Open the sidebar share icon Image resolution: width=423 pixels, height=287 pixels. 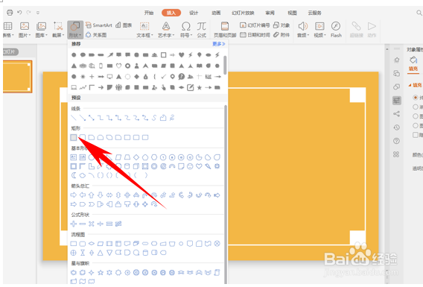click(x=396, y=114)
